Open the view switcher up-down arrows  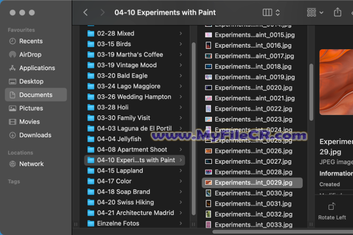[277, 12]
